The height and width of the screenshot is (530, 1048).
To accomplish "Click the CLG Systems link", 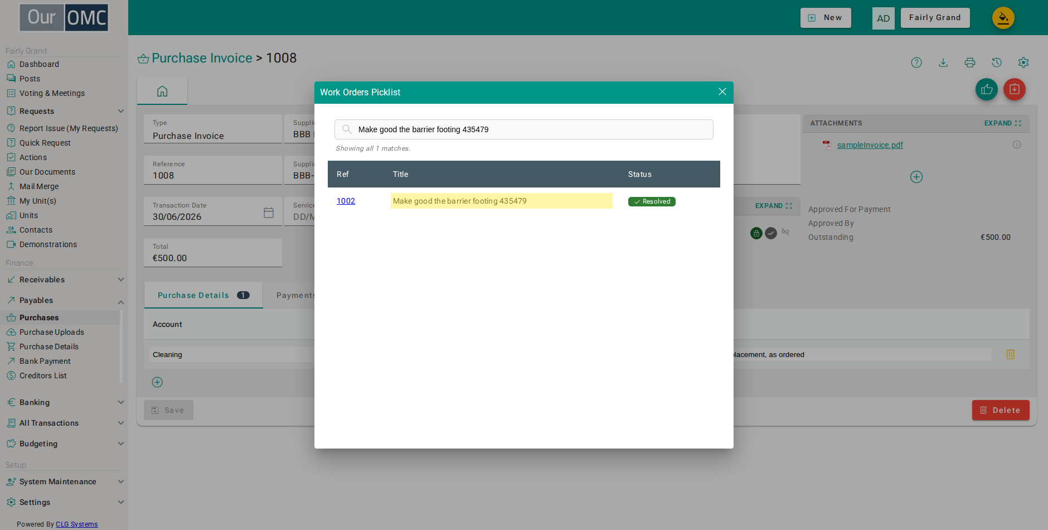I will coord(76,524).
